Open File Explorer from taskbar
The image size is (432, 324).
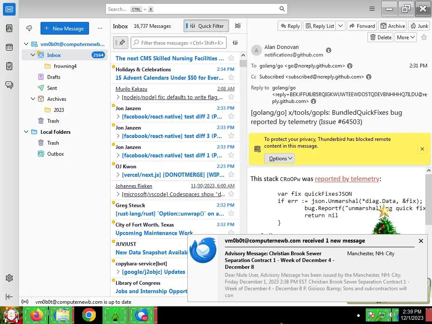tap(62, 315)
